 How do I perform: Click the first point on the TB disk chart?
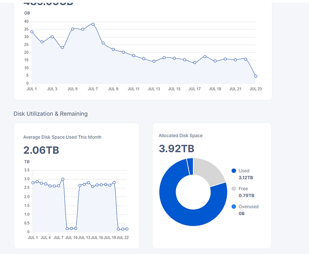tap(32, 183)
